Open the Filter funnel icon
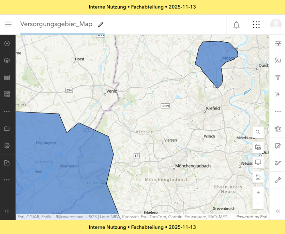Image resolution: width=285 pixels, height=234 pixels. [x=278, y=77]
